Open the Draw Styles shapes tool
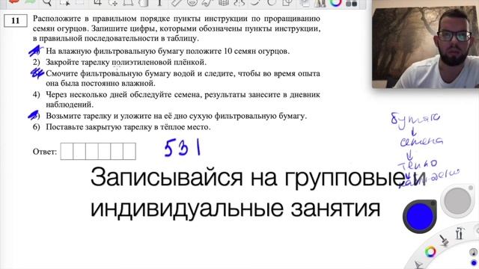 click(287, 3)
